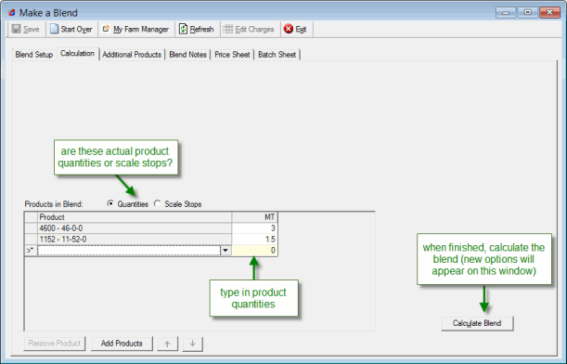
Task: Select the Calculation tab
Action: 77,54
